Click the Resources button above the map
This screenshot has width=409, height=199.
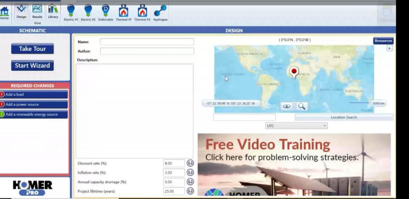point(383,41)
